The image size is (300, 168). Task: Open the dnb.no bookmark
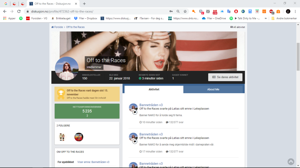(x=183, y=18)
